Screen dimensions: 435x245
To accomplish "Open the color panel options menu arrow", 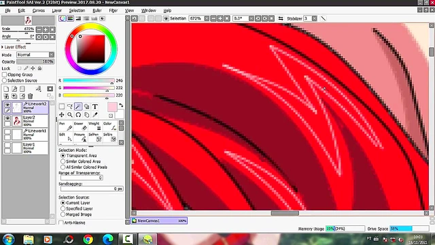I will [x=103, y=18].
